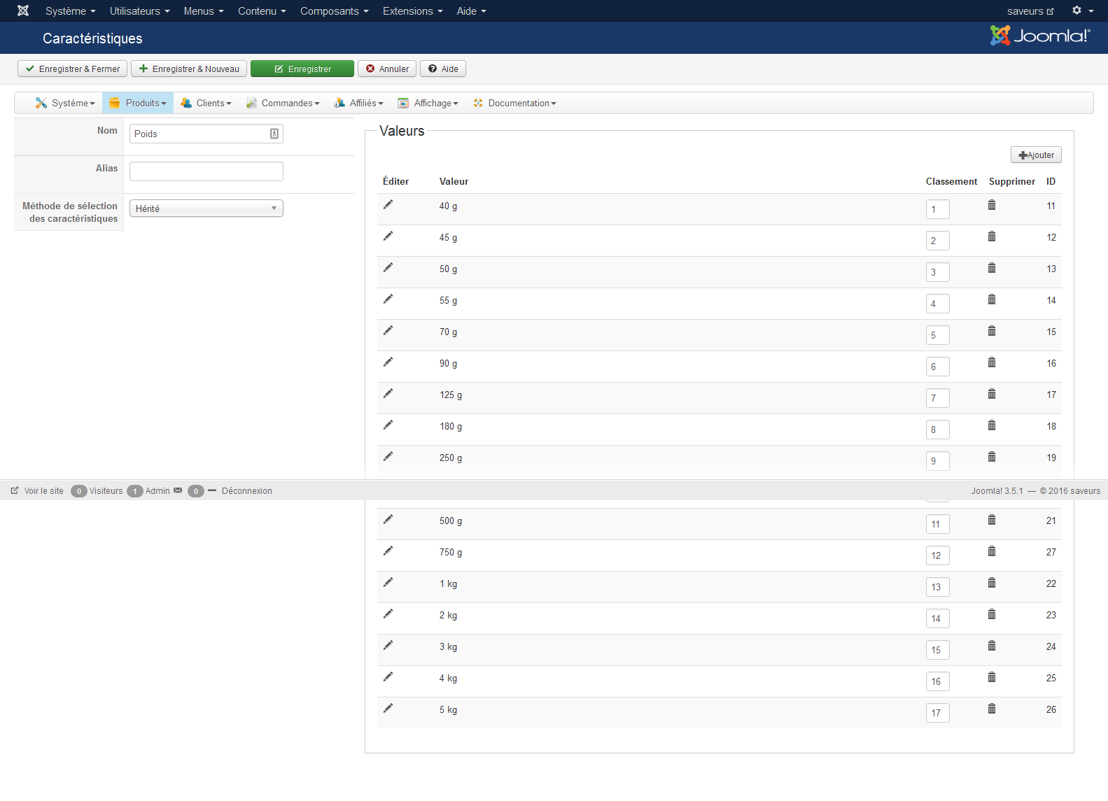Open the Aide top menu

[472, 10]
